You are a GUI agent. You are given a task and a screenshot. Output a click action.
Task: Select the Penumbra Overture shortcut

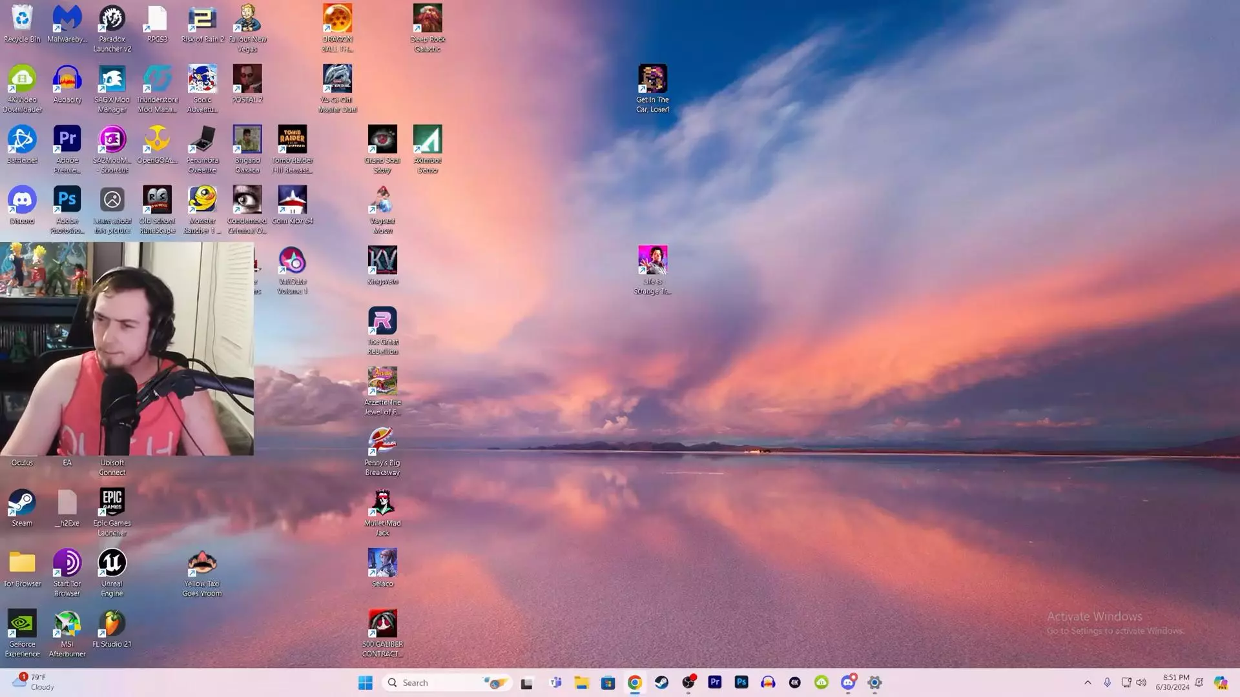click(x=202, y=150)
